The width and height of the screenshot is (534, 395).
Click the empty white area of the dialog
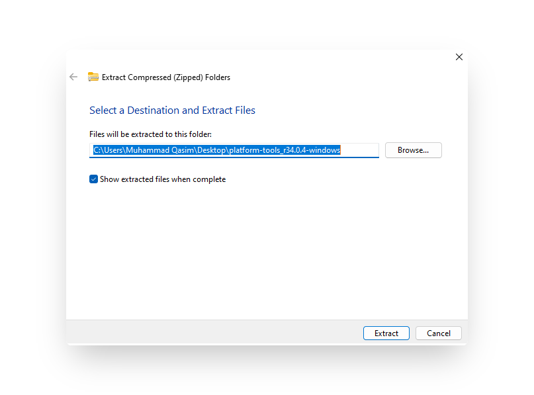click(265, 251)
